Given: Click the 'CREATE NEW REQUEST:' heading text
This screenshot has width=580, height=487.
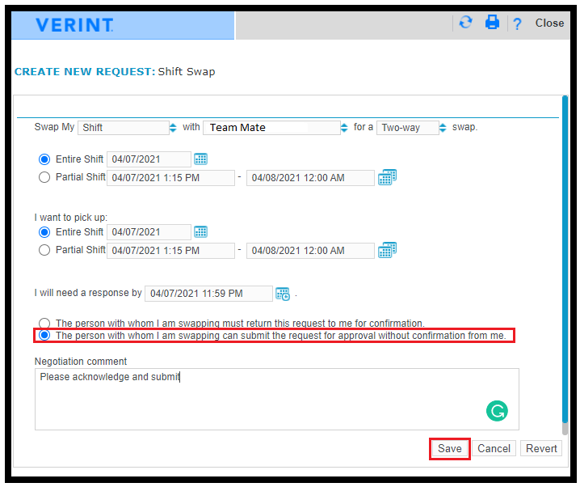Looking at the screenshot, I should coord(85,71).
